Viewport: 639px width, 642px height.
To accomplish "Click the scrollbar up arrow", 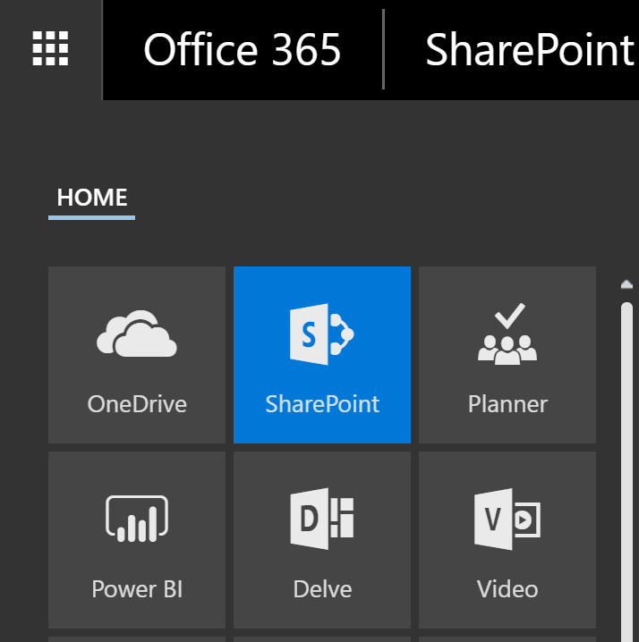I will pos(626,284).
